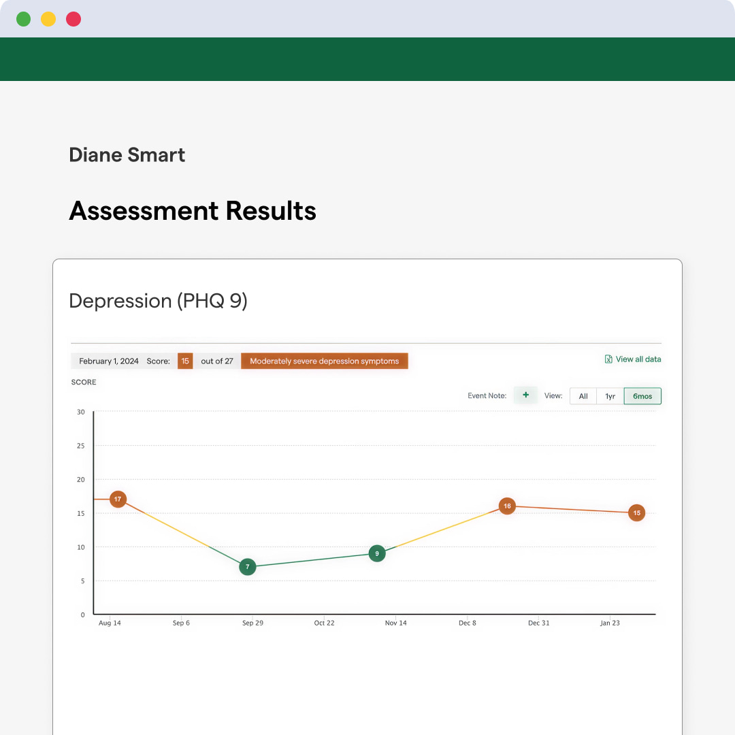
Task: Select the green data point labeled 9
Action: [377, 553]
